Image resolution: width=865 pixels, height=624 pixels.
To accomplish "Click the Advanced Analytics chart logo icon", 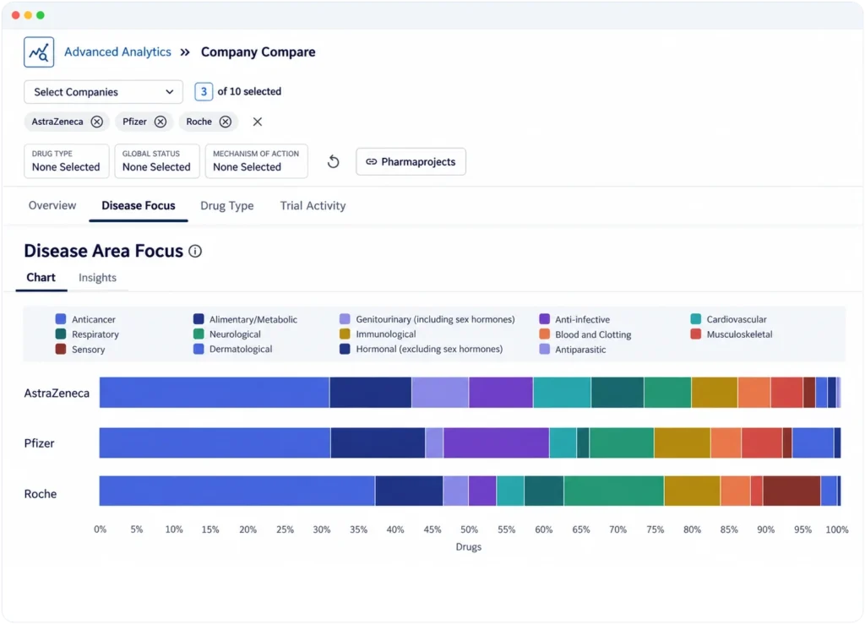I will (39, 52).
